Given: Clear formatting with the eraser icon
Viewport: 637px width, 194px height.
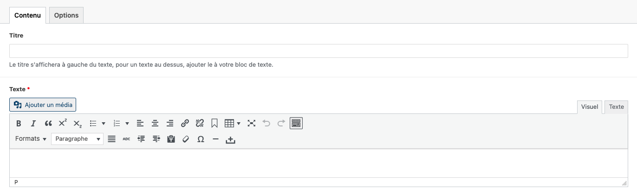Looking at the screenshot, I should tap(186, 139).
